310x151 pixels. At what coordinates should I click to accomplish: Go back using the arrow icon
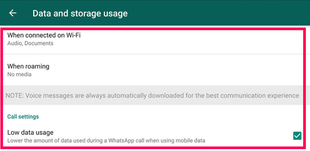coord(13,13)
